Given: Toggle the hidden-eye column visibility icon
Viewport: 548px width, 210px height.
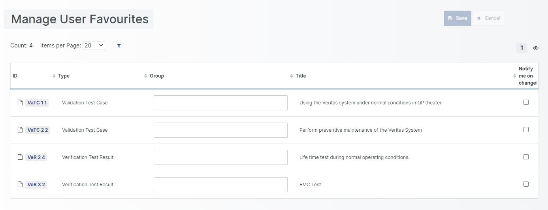Looking at the screenshot, I should tap(535, 48).
